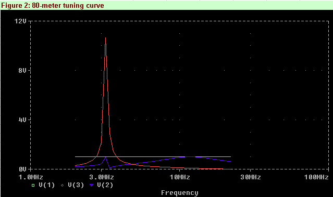Click the 8V y-axis label
This screenshot has width=333, height=197.
(22, 71)
